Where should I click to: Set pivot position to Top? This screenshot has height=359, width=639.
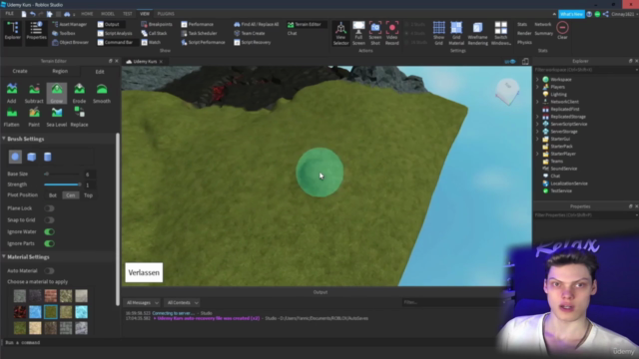pyautogui.click(x=88, y=195)
